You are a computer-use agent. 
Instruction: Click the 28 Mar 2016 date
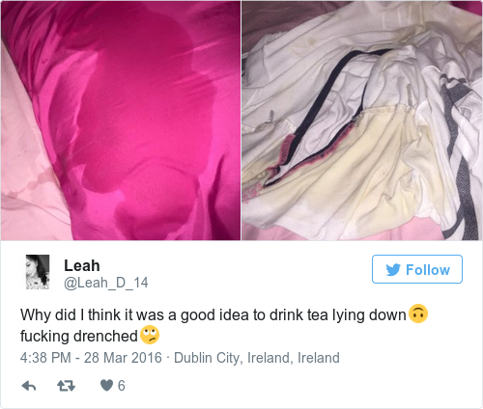[123, 358]
